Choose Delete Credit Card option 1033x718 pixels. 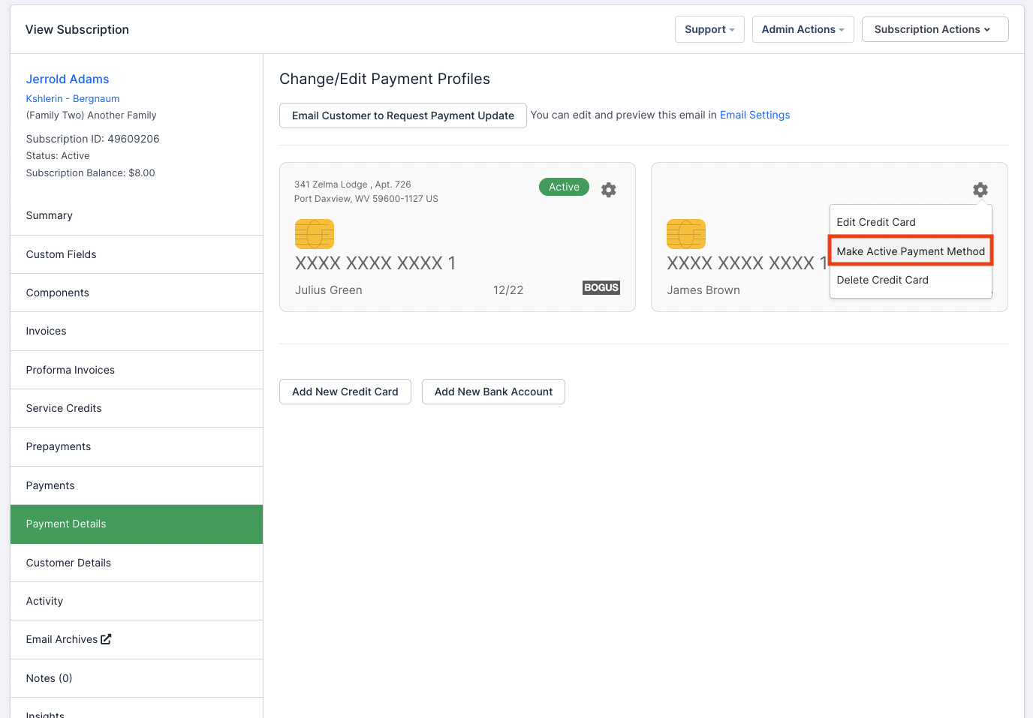point(882,280)
